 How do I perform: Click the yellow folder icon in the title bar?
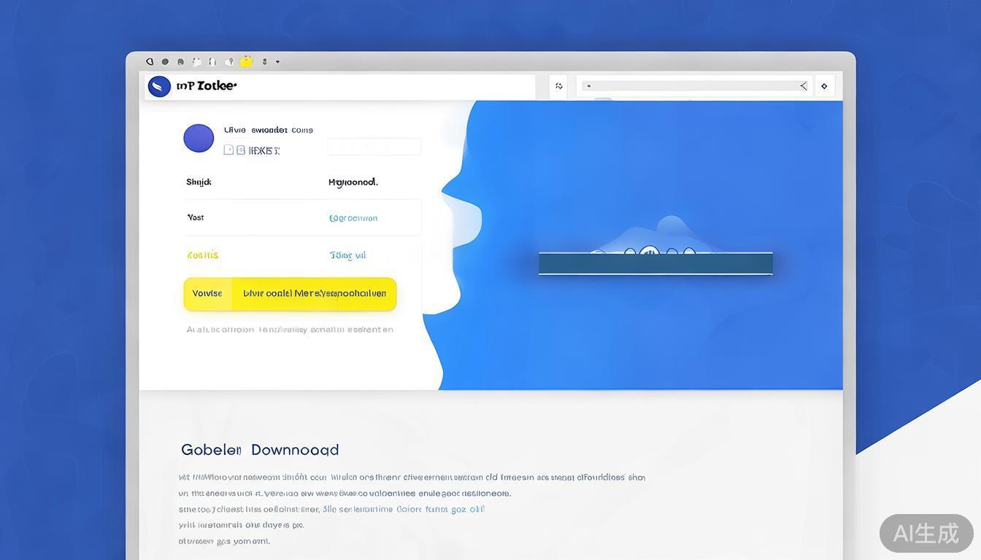pyautogui.click(x=247, y=62)
